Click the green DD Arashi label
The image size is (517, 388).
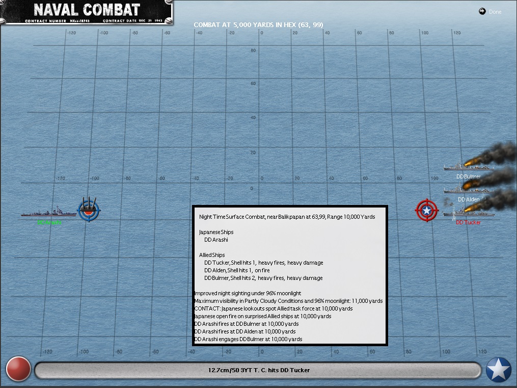(49, 223)
